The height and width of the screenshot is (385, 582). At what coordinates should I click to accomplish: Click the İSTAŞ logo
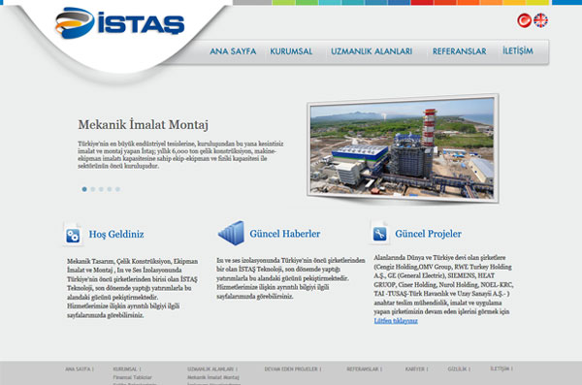pos(120,22)
